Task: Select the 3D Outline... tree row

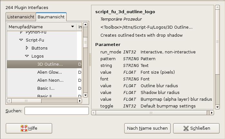Action: (44, 64)
